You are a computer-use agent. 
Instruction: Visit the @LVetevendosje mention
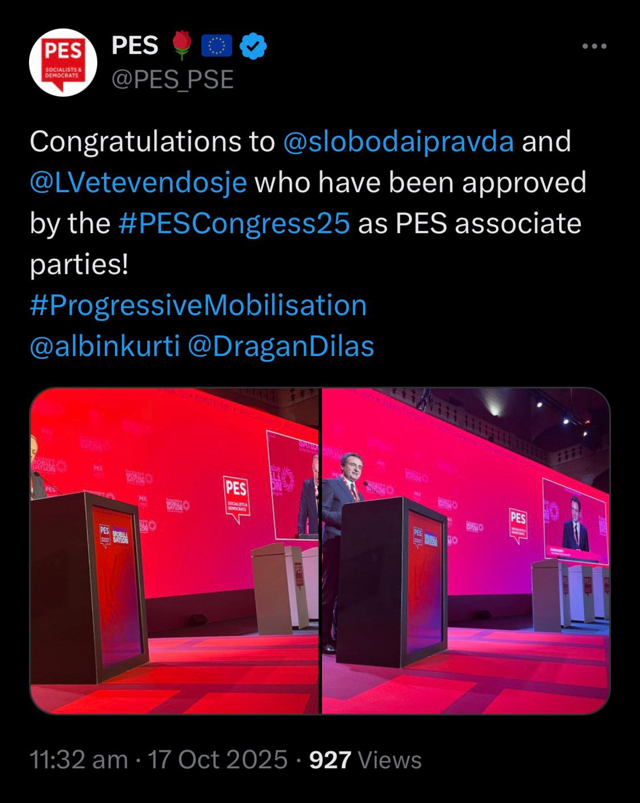pos(138,183)
